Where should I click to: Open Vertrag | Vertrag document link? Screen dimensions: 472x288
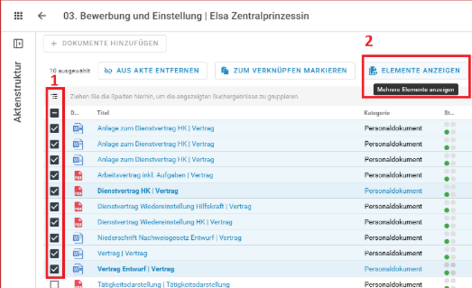tap(122, 254)
